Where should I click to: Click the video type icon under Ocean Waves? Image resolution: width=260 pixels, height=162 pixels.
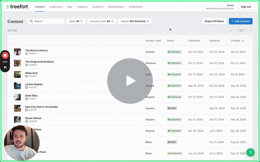coord(27,121)
